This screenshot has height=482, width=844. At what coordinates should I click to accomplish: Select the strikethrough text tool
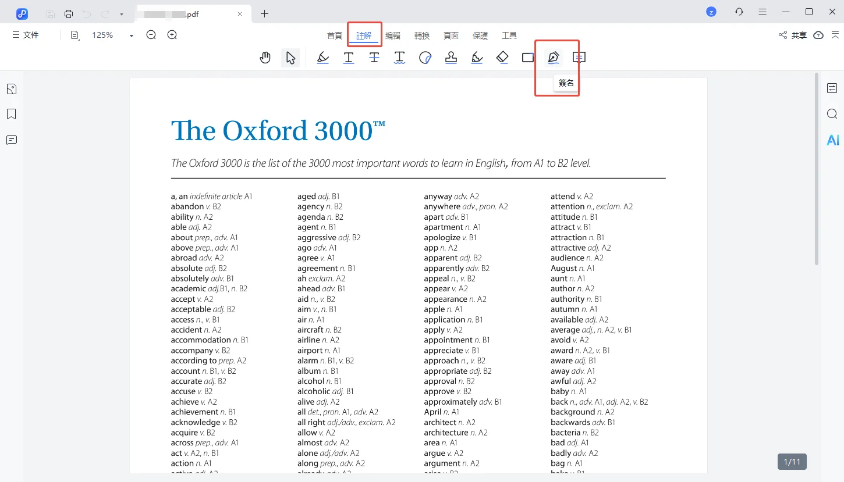click(374, 58)
